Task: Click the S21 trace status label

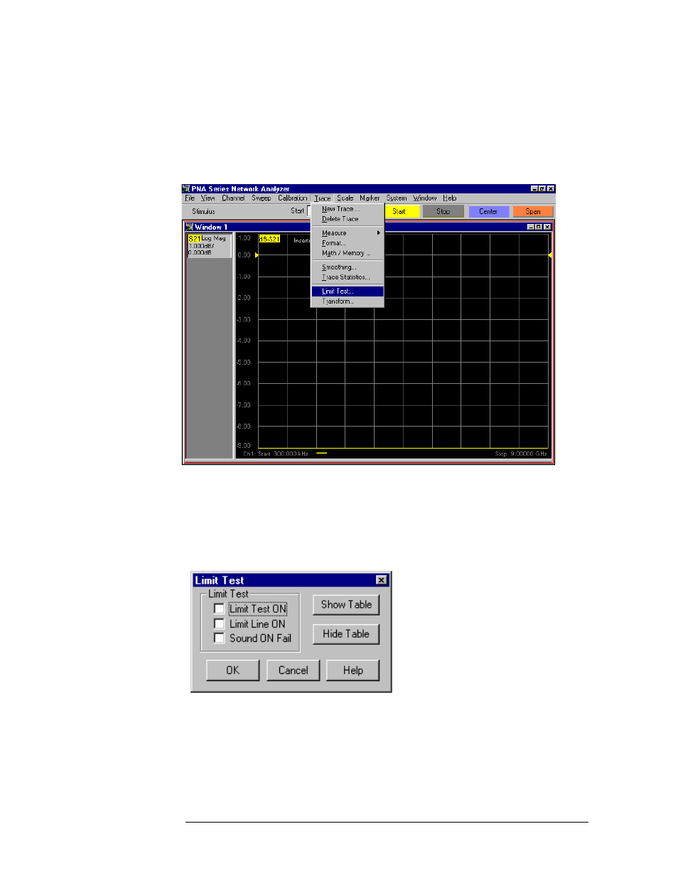Action: click(194, 239)
